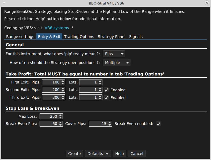Image resolution: width=211 pixels, height=160 pixels.
Task: Click the window menu icon in title bar
Action: tap(4, 3)
